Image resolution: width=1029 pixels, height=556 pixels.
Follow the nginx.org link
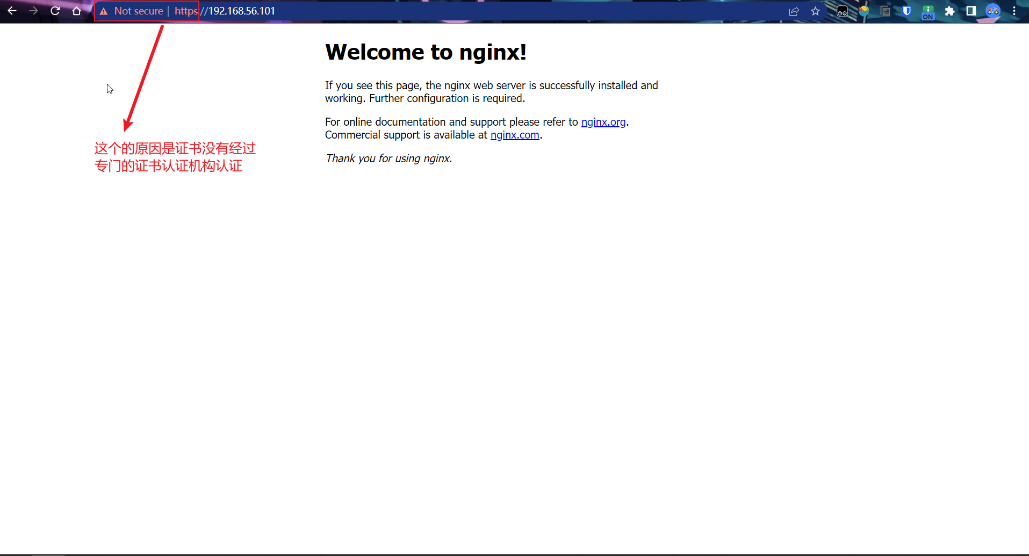[603, 122]
